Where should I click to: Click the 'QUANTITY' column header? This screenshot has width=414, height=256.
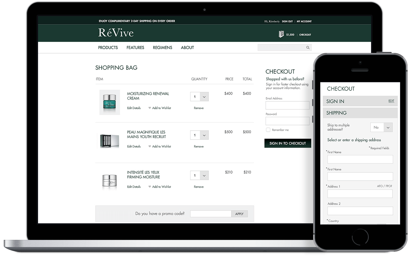tap(199, 79)
